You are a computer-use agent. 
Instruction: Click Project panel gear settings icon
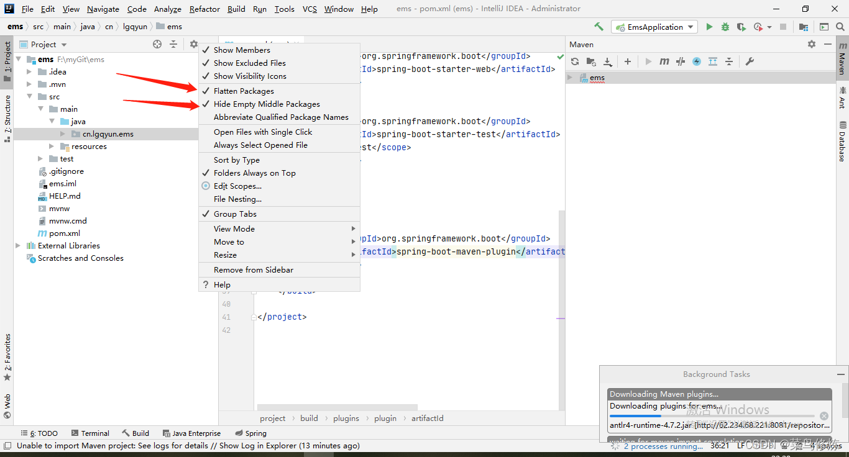[193, 44]
